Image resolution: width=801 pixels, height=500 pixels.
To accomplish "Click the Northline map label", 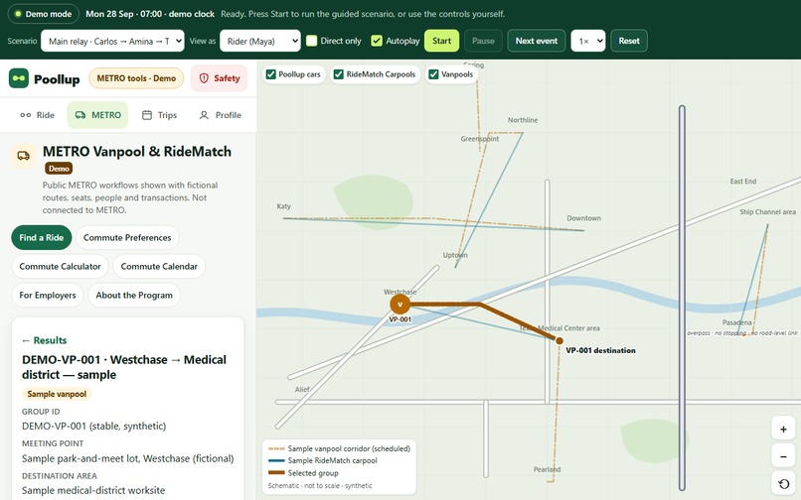I will coord(523,120).
